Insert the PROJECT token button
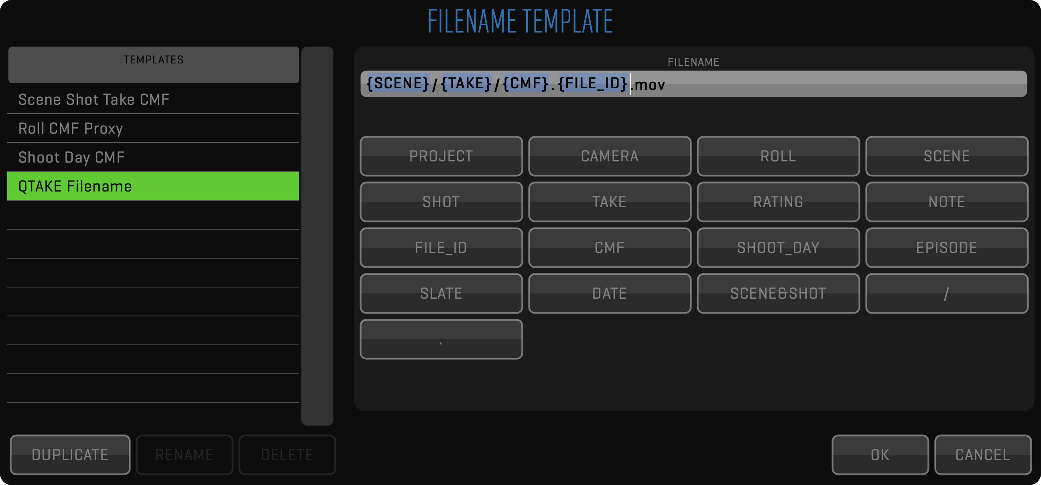The height and width of the screenshot is (485, 1041). pyautogui.click(x=441, y=156)
